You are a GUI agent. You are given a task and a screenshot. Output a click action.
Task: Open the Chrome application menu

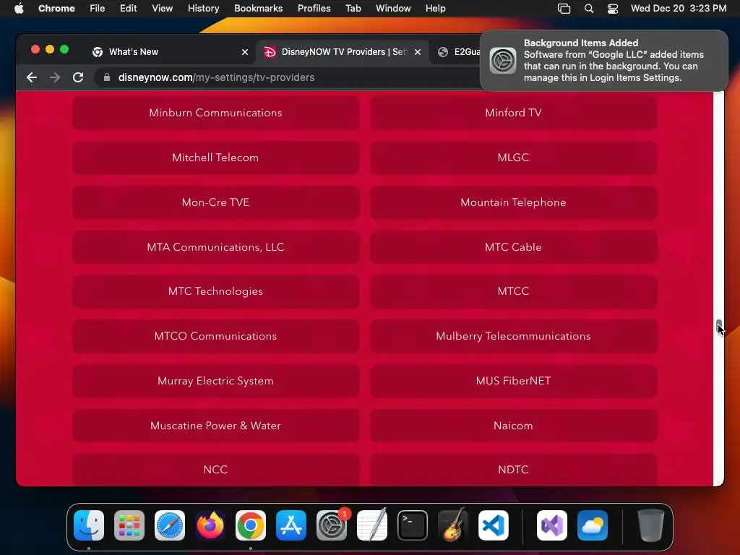tap(56, 9)
